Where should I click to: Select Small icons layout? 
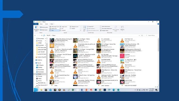tap(53, 29)
